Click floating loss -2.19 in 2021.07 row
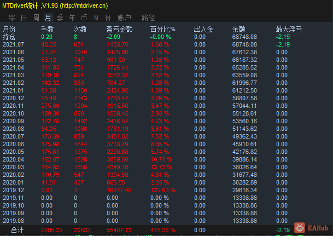Viewport: 333px width, 236px height. (x=283, y=45)
